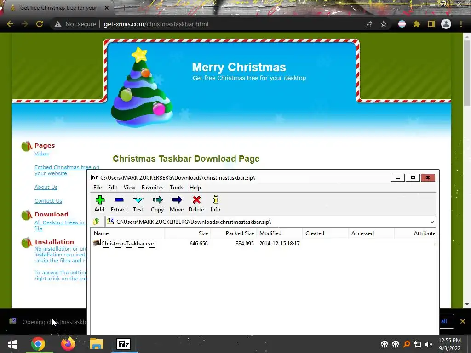Open the Windows Start menu
Image resolution: width=471 pixels, height=353 pixels.
12,344
